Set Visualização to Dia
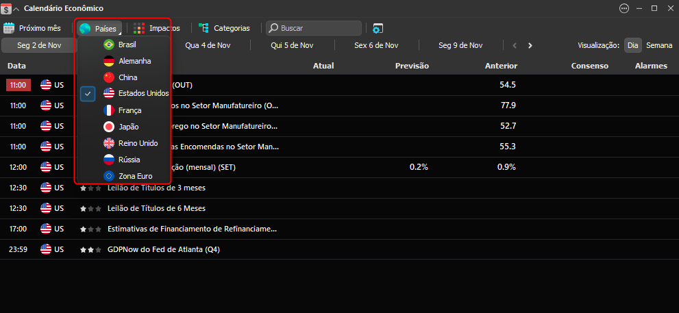This screenshot has height=313, width=679. click(x=632, y=45)
